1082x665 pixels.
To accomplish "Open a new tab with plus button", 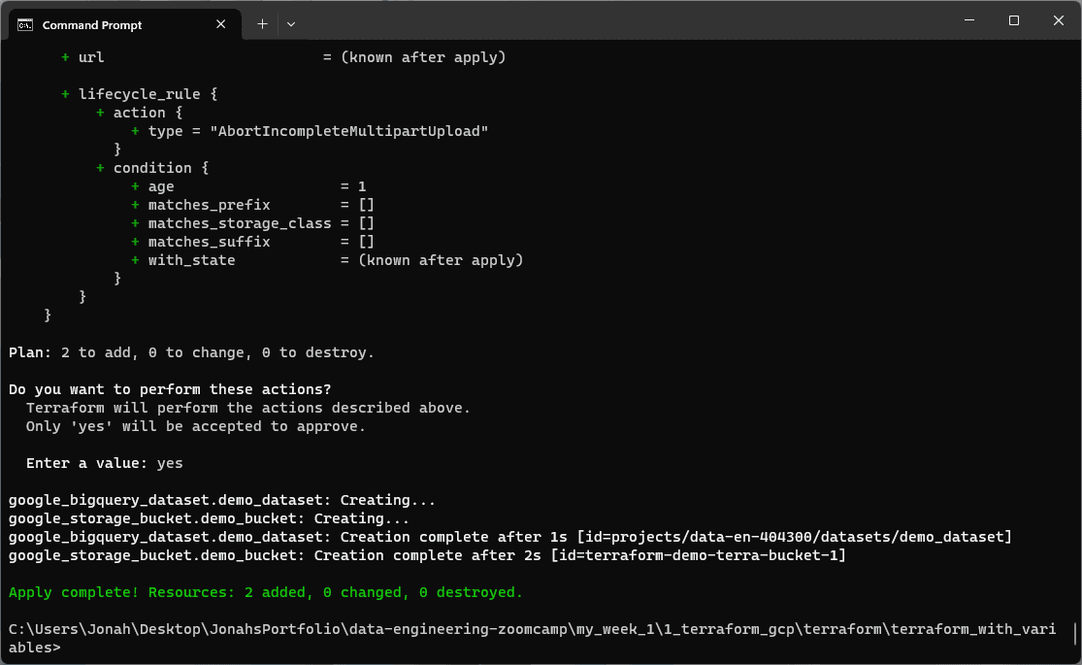I will (x=262, y=24).
